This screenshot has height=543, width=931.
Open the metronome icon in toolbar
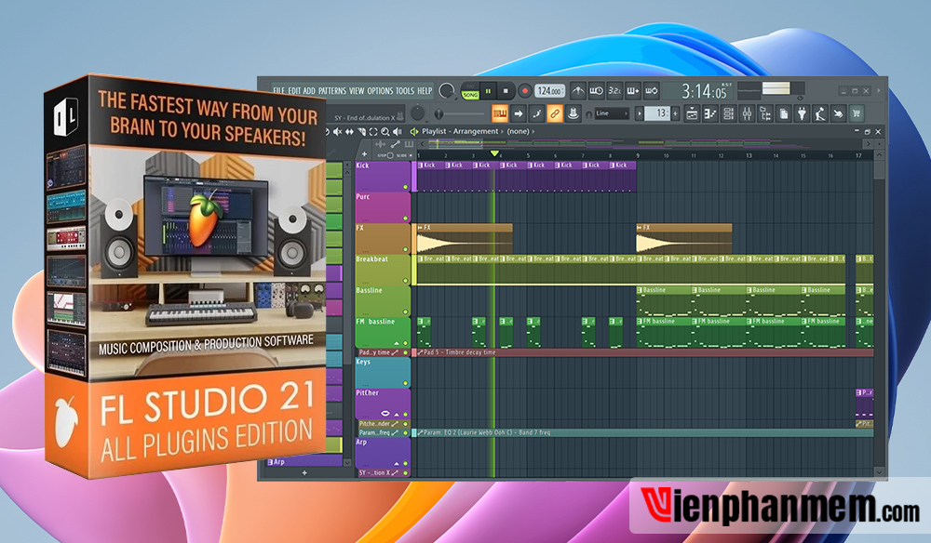578,91
